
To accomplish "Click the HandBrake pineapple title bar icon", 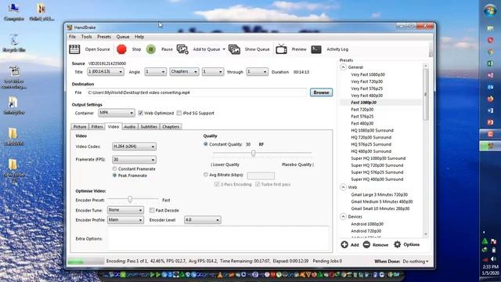I will pos(70,27).
